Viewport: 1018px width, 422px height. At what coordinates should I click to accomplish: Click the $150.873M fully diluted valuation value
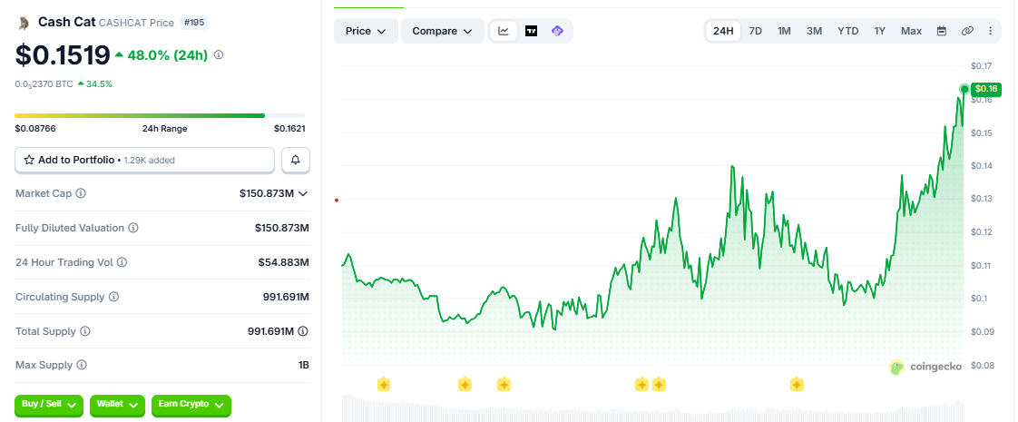coord(282,228)
